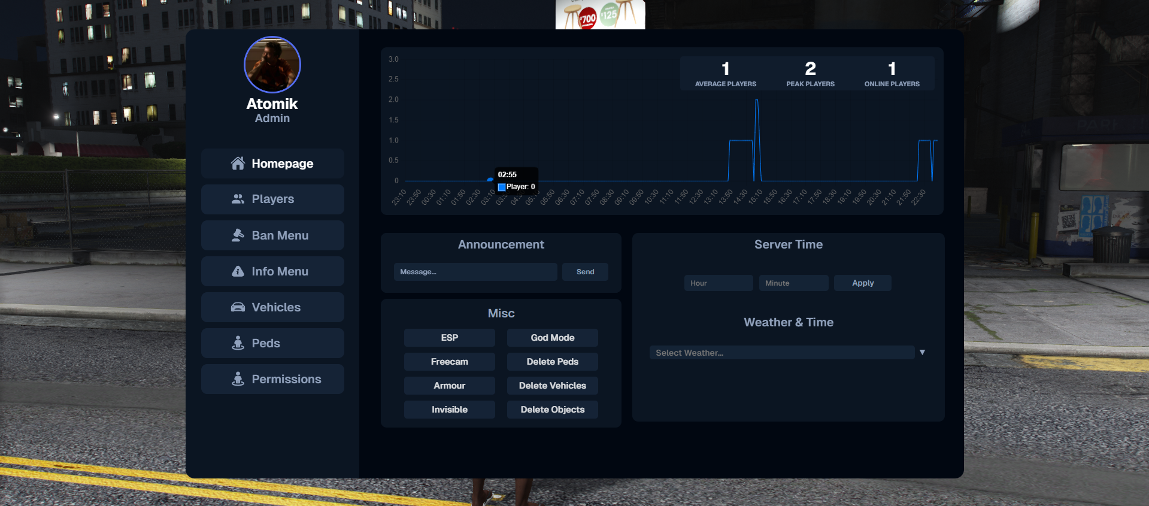
Task: Click the Announcement heading
Action: [x=501, y=244]
